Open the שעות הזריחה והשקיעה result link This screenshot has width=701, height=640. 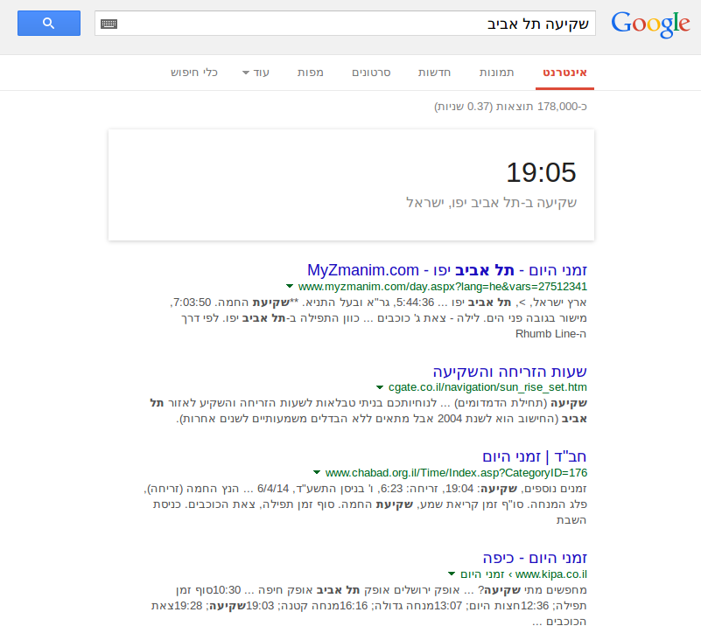(509, 371)
